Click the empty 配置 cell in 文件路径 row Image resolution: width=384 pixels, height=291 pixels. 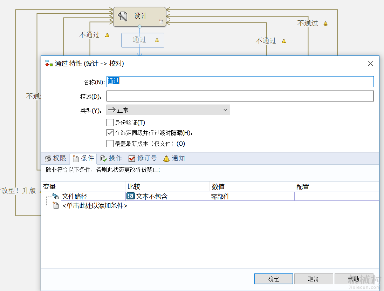tap(336, 196)
